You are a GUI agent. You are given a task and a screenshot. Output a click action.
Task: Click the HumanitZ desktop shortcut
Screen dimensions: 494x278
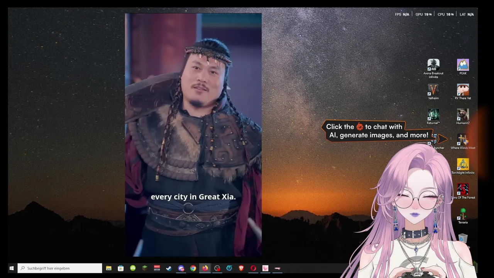(463, 117)
